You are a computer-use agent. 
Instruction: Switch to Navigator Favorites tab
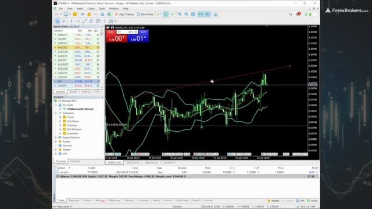[x=75, y=161]
